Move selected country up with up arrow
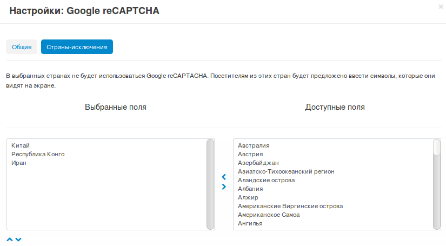This screenshot has height=246, width=446. click(x=10, y=240)
